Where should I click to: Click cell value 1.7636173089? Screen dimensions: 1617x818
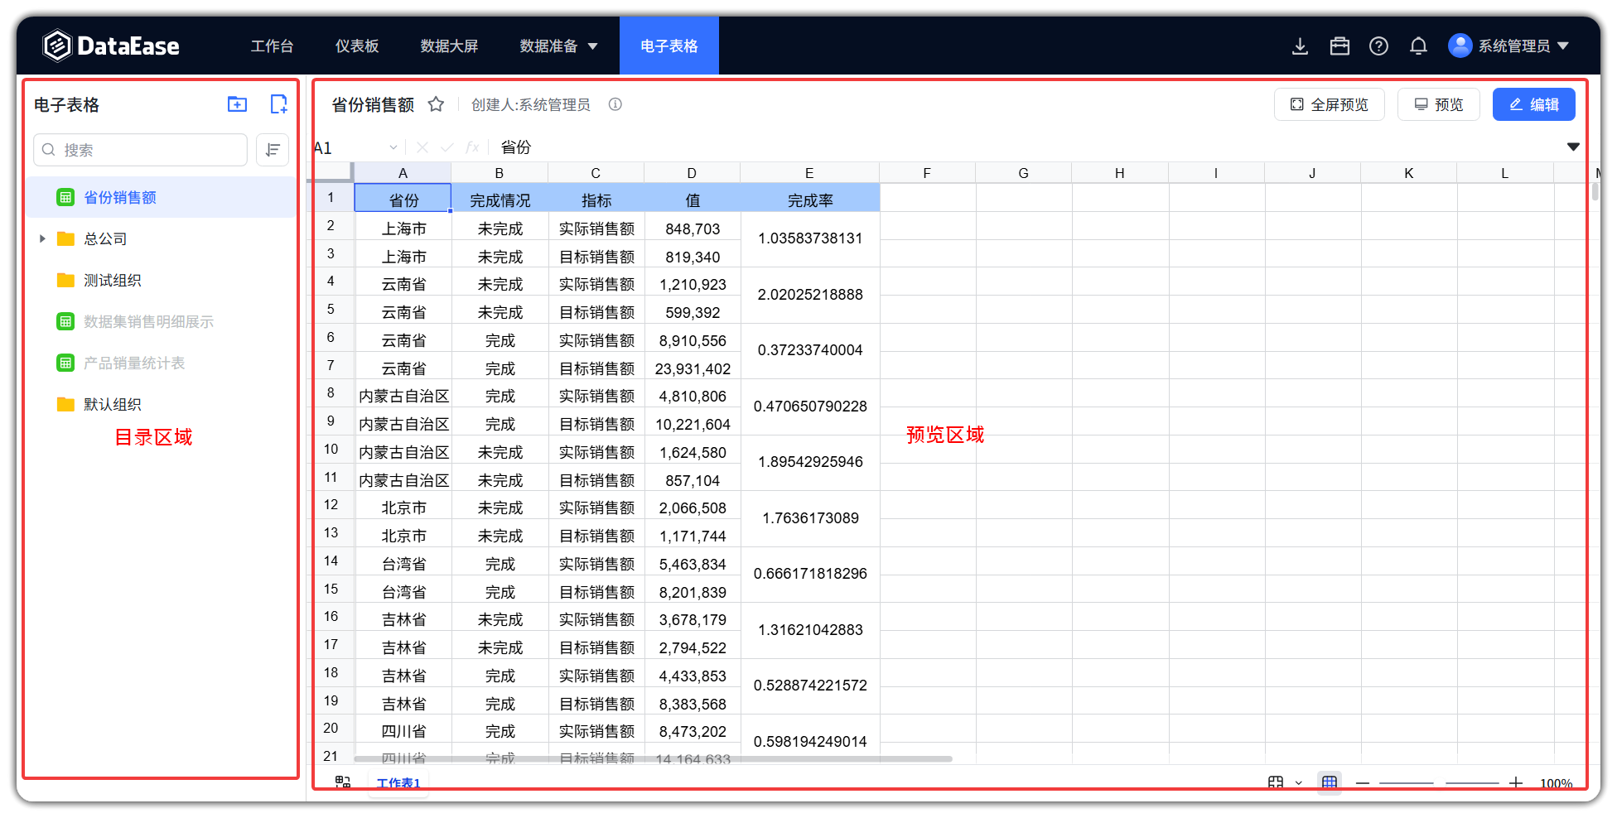(x=810, y=518)
